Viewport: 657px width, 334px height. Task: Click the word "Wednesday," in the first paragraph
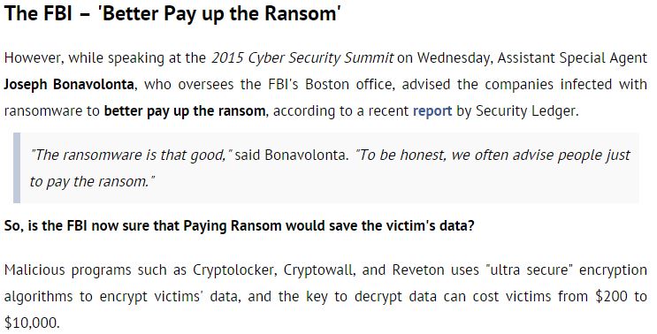tap(454, 58)
